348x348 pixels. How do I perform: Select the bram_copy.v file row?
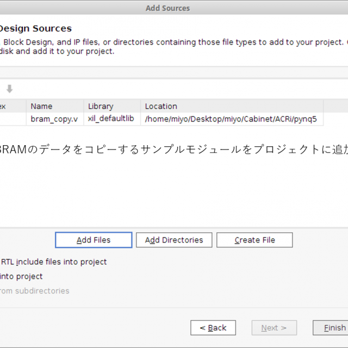tap(54, 119)
